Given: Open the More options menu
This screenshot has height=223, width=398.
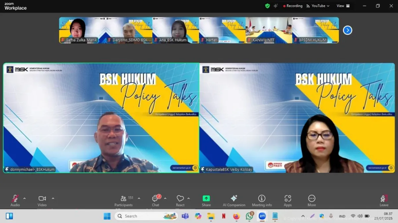Looking at the screenshot, I should click(x=312, y=201).
